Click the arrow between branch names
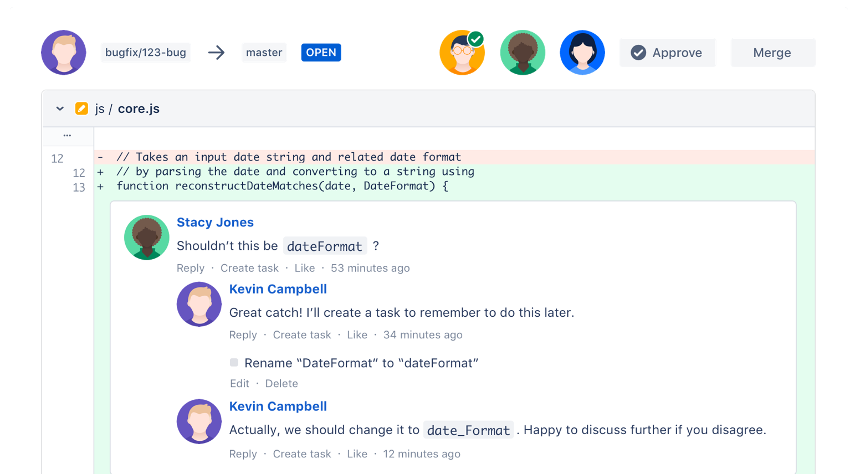 coord(217,53)
